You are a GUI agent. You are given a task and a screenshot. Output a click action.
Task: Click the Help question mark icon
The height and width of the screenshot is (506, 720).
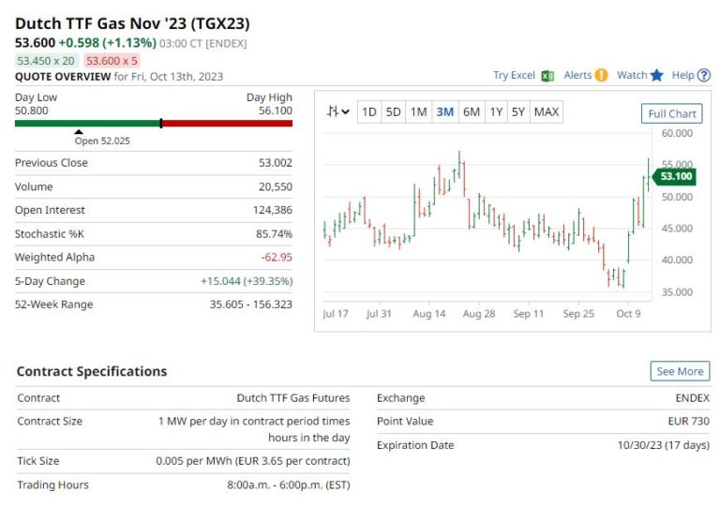704,75
